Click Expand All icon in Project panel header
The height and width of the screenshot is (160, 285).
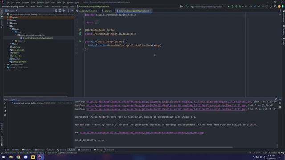coord(60,11)
